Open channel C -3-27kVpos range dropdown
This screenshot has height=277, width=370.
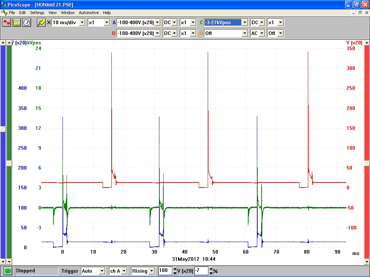pos(245,22)
